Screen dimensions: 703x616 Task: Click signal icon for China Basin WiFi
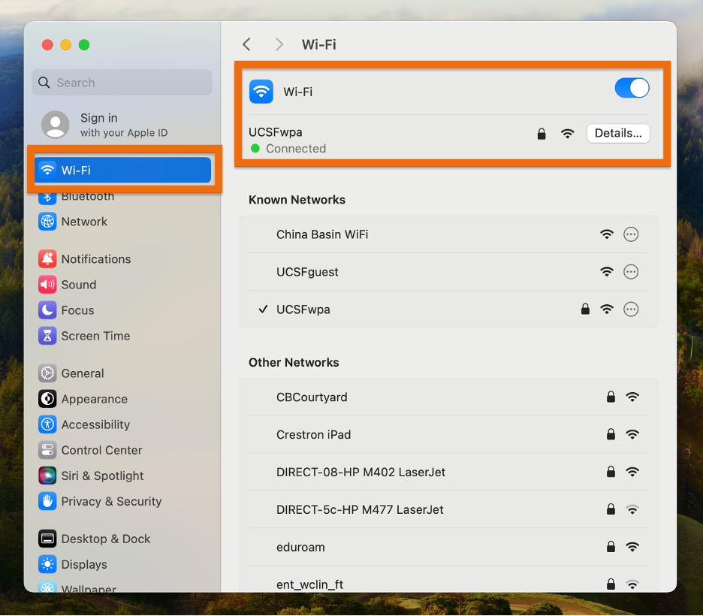pyautogui.click(x=607, y=234)
